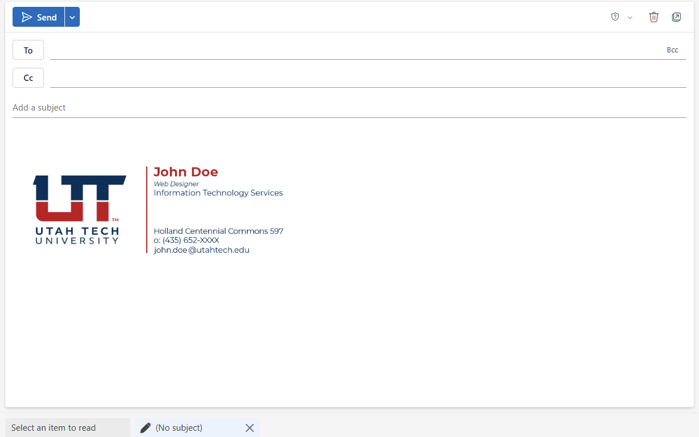Click the Utah Tech University logo
Image resolution: width=699 pixels, height=437 pixels.
[79, 210]
